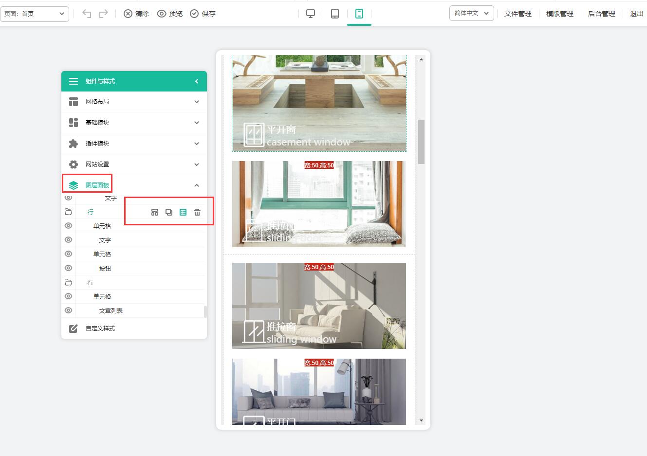Delete the selected 行 layer with trash icon
This screenshot has height=456, width=647.
coord(197,212)
